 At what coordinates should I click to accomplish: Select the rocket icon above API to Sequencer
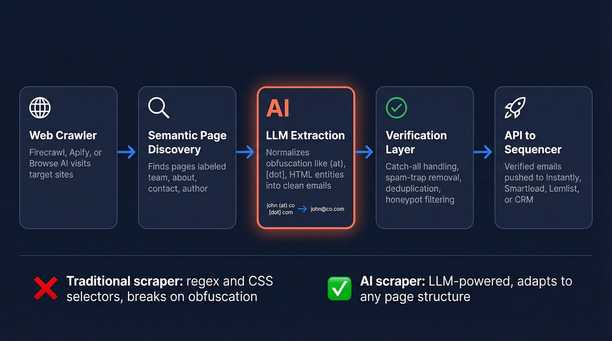tap(515, 107)
